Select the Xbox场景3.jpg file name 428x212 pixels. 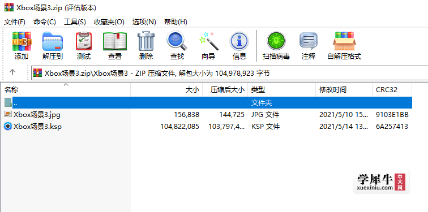[x=37, y=115]
